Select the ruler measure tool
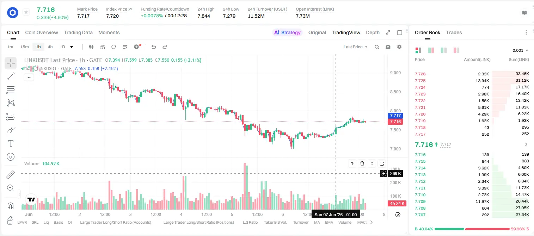 coord(11,175)
